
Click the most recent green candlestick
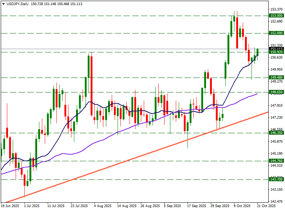(x=258, y=52)
